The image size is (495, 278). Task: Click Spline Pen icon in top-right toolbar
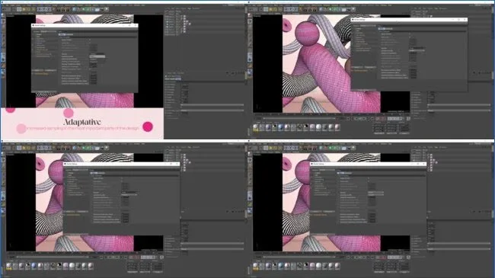click(326, 9)
